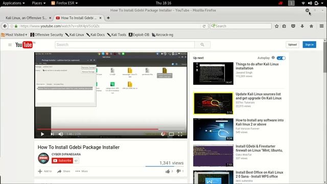Select How To Install Gdebi tab
This screenshot has height=184, width=327.
[x=79, y=18]
